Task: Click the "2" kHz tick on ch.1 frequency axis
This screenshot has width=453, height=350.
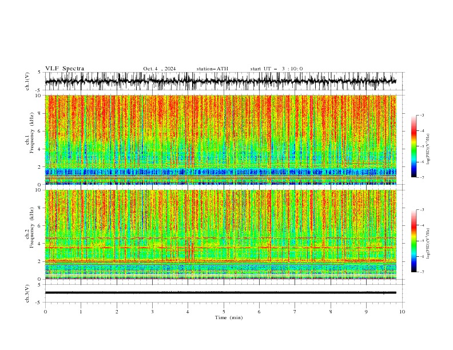Action: tap(39, 167)
